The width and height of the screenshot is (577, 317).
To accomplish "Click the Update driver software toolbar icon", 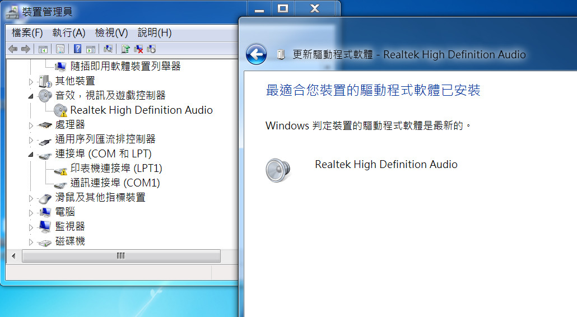I will pyautogui.click(x=125, y=49).
